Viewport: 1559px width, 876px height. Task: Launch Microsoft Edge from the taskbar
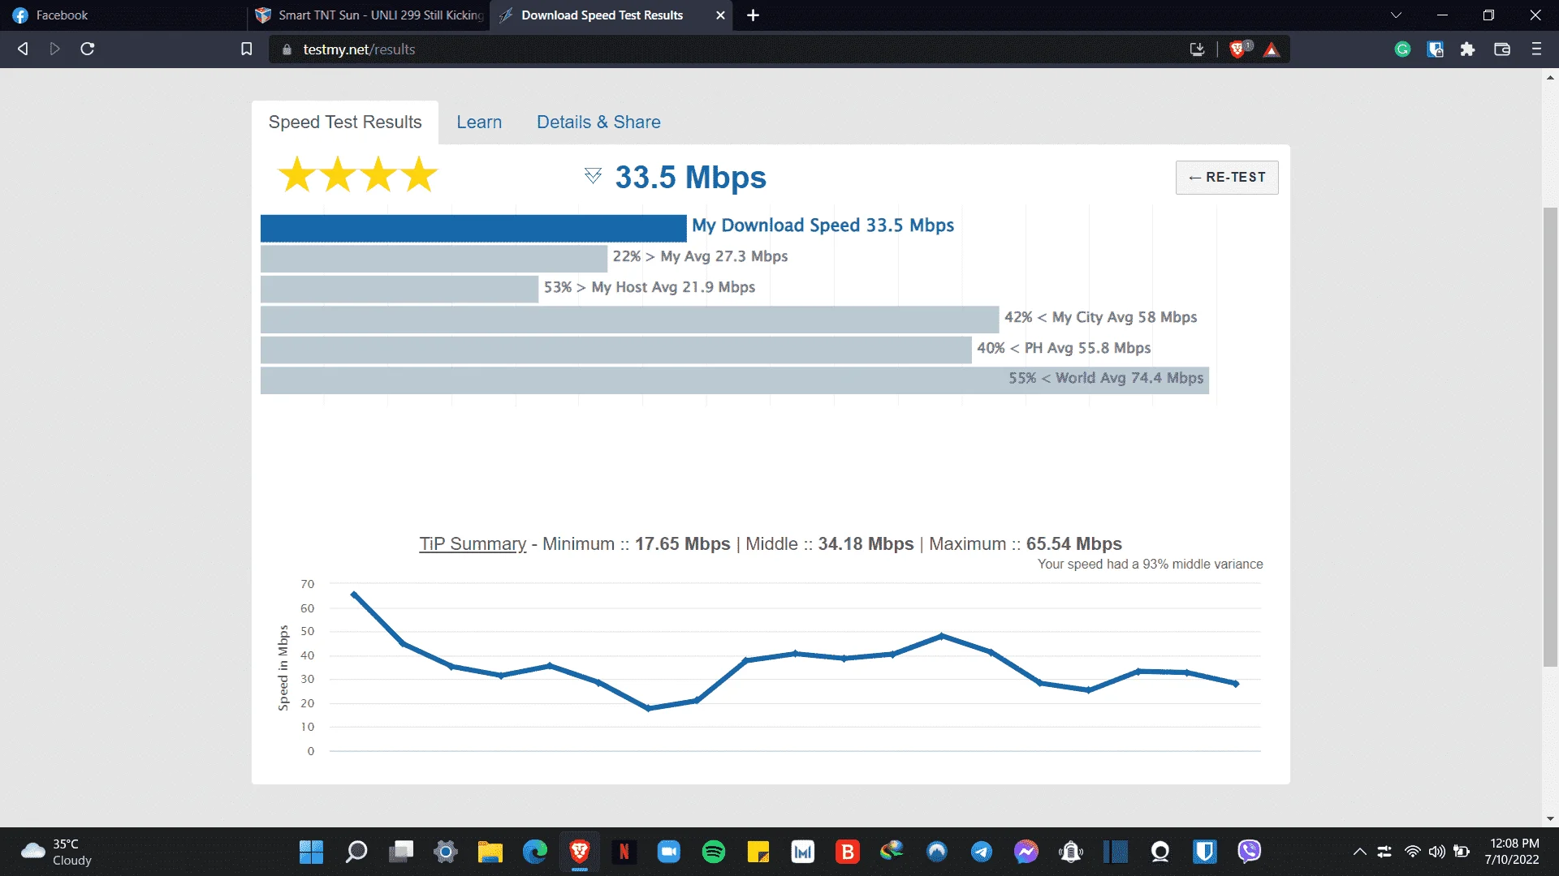(535, 852)
